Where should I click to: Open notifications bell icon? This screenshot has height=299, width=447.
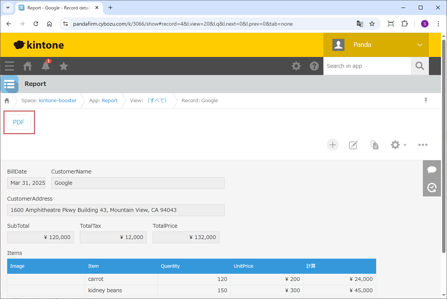click(x=46, y=66)
